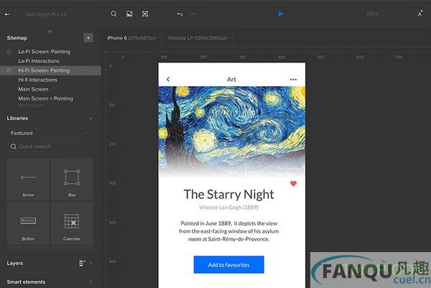The image size is (431, 288).
Task: Select the image tool icon in toolbar
Action: point(129,14)
